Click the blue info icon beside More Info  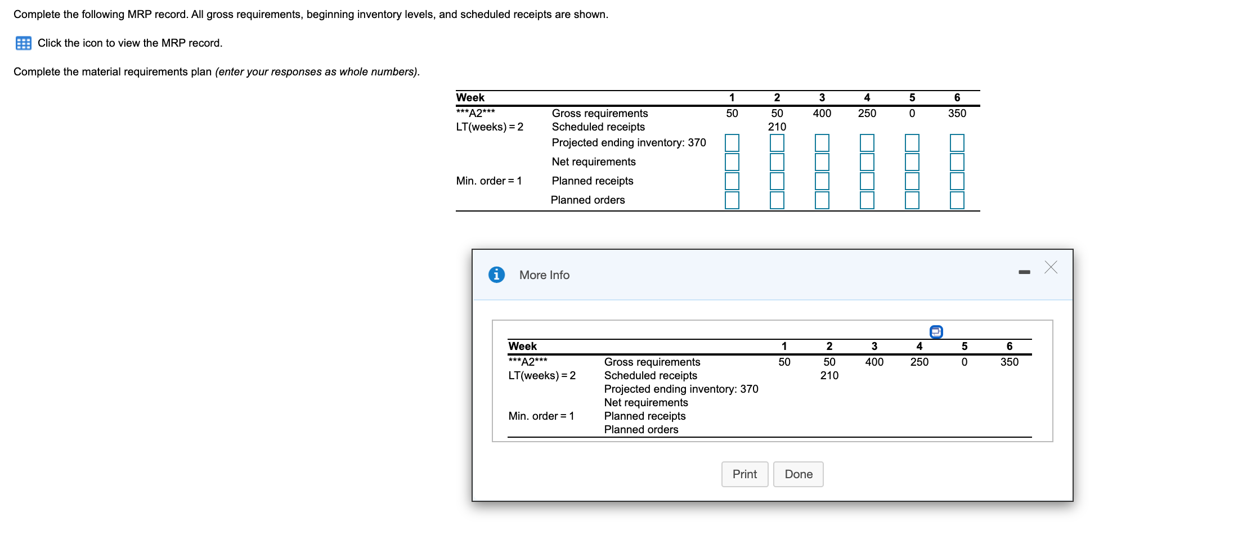(x=496, y=275)
